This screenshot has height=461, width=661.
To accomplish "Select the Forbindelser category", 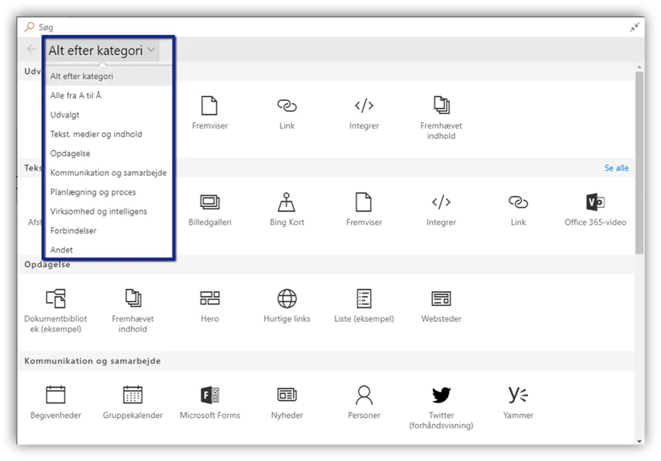I will [109, 230].
